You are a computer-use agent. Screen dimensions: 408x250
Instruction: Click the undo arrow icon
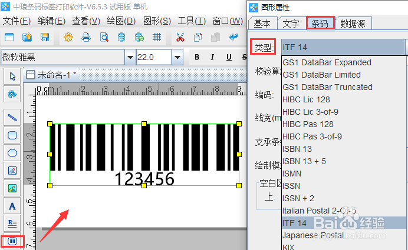233,37
